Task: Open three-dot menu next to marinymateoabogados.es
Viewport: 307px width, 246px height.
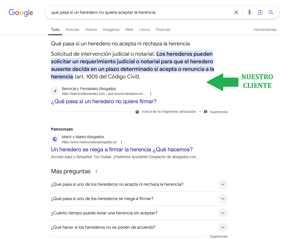Action: [121, 142]
